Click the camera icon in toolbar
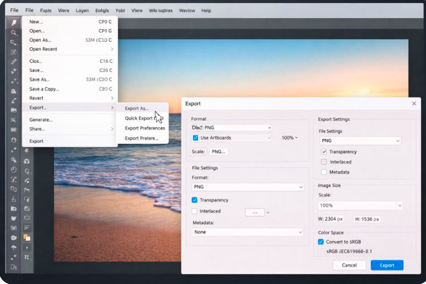This screenshot has height=284, width=426. 14,228
